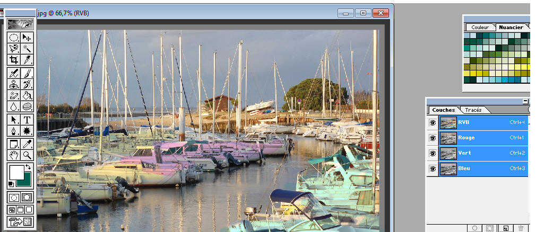536x232 pixels.
Task: Select the Rouge channel row
Action: tap(483, 138)
